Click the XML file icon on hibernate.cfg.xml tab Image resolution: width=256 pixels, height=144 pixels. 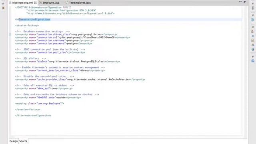click(x=10, y=3)
